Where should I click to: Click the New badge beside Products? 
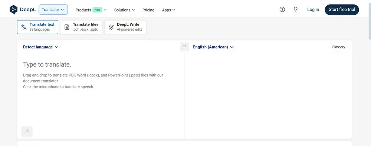[x=98, y=10]
